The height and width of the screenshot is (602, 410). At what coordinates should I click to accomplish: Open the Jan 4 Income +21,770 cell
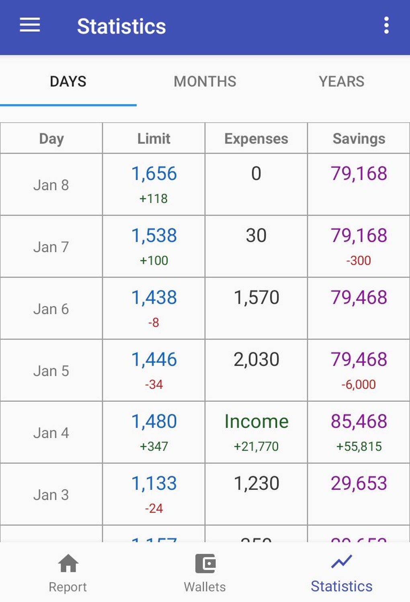(256, 432)
